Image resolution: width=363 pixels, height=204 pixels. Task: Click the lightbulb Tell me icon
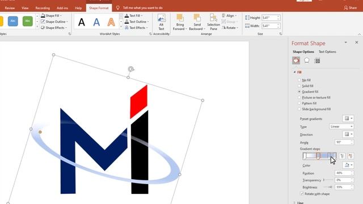point(118,8)
